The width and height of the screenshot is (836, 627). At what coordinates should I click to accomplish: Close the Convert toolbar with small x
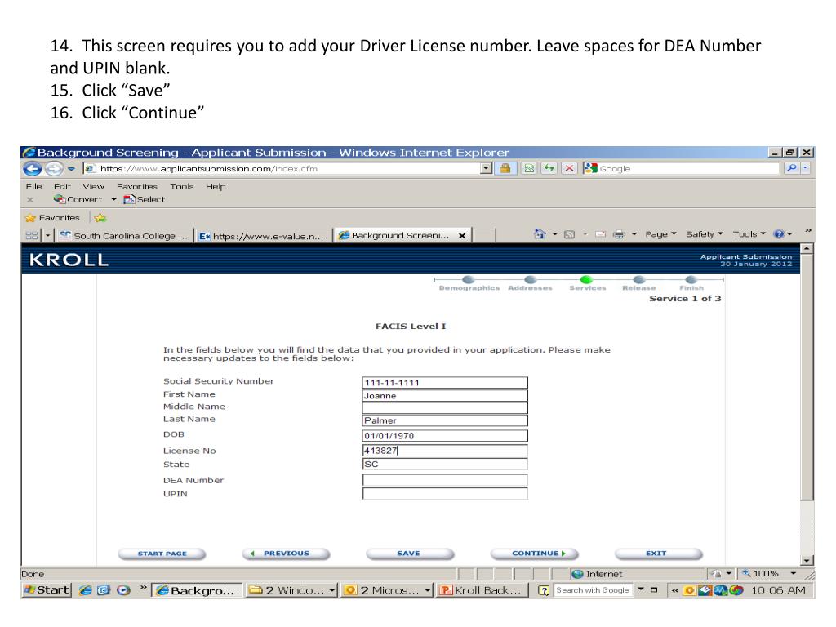coord(30,200)
